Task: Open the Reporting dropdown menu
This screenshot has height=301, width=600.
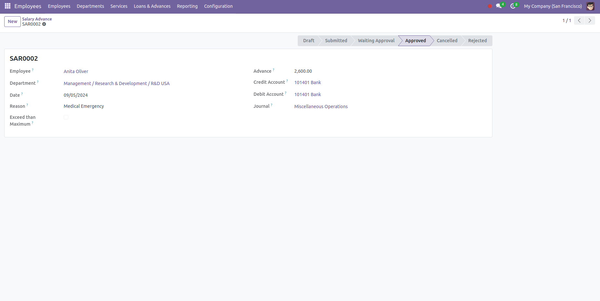Action: [x=187, y=6]
